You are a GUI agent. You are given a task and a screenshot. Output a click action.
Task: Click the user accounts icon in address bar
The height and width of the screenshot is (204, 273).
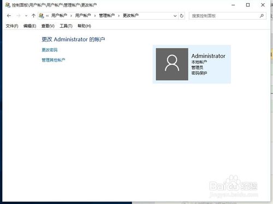pos(41,16)
